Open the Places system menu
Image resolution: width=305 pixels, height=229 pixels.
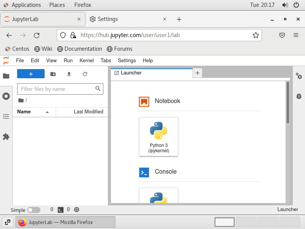coord(57,5)
